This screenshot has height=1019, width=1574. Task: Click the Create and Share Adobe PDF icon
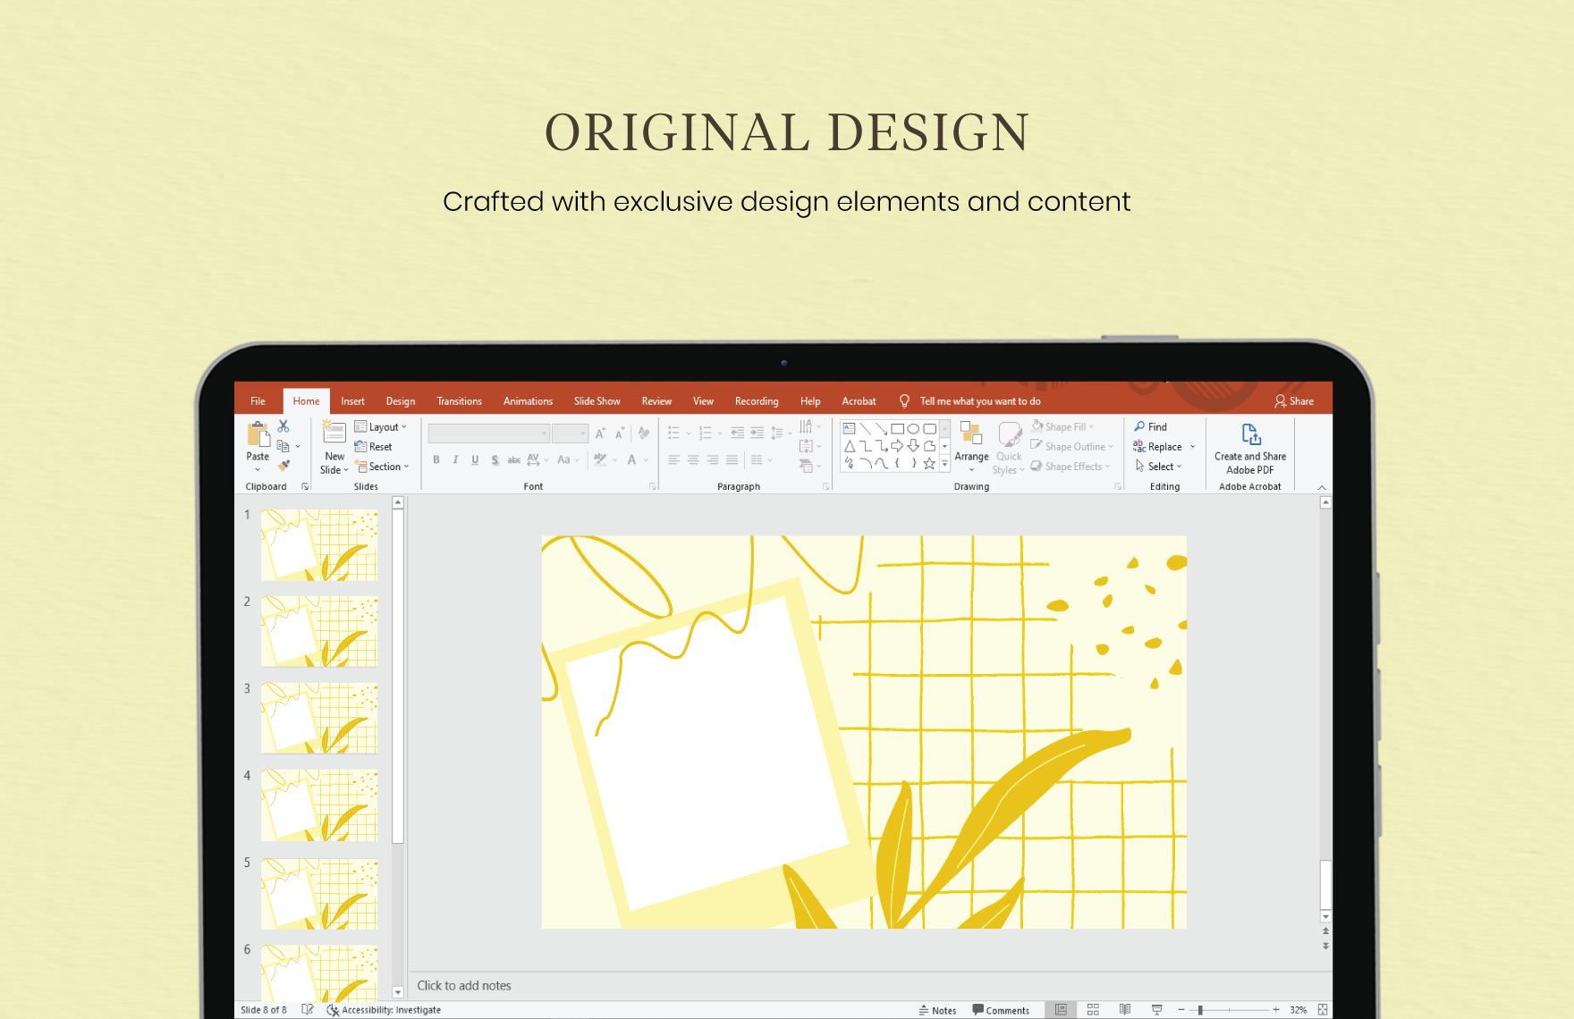(1250, 435)
